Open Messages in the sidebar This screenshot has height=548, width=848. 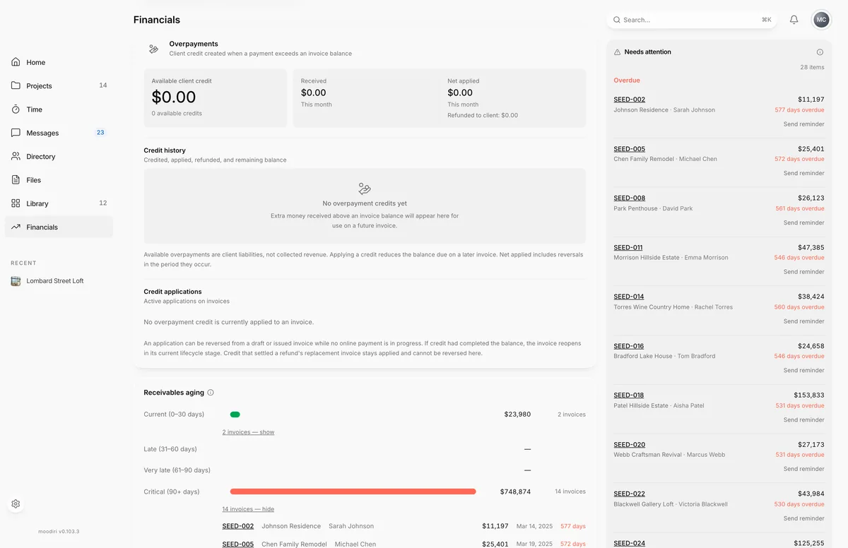[x=59, y=133]
